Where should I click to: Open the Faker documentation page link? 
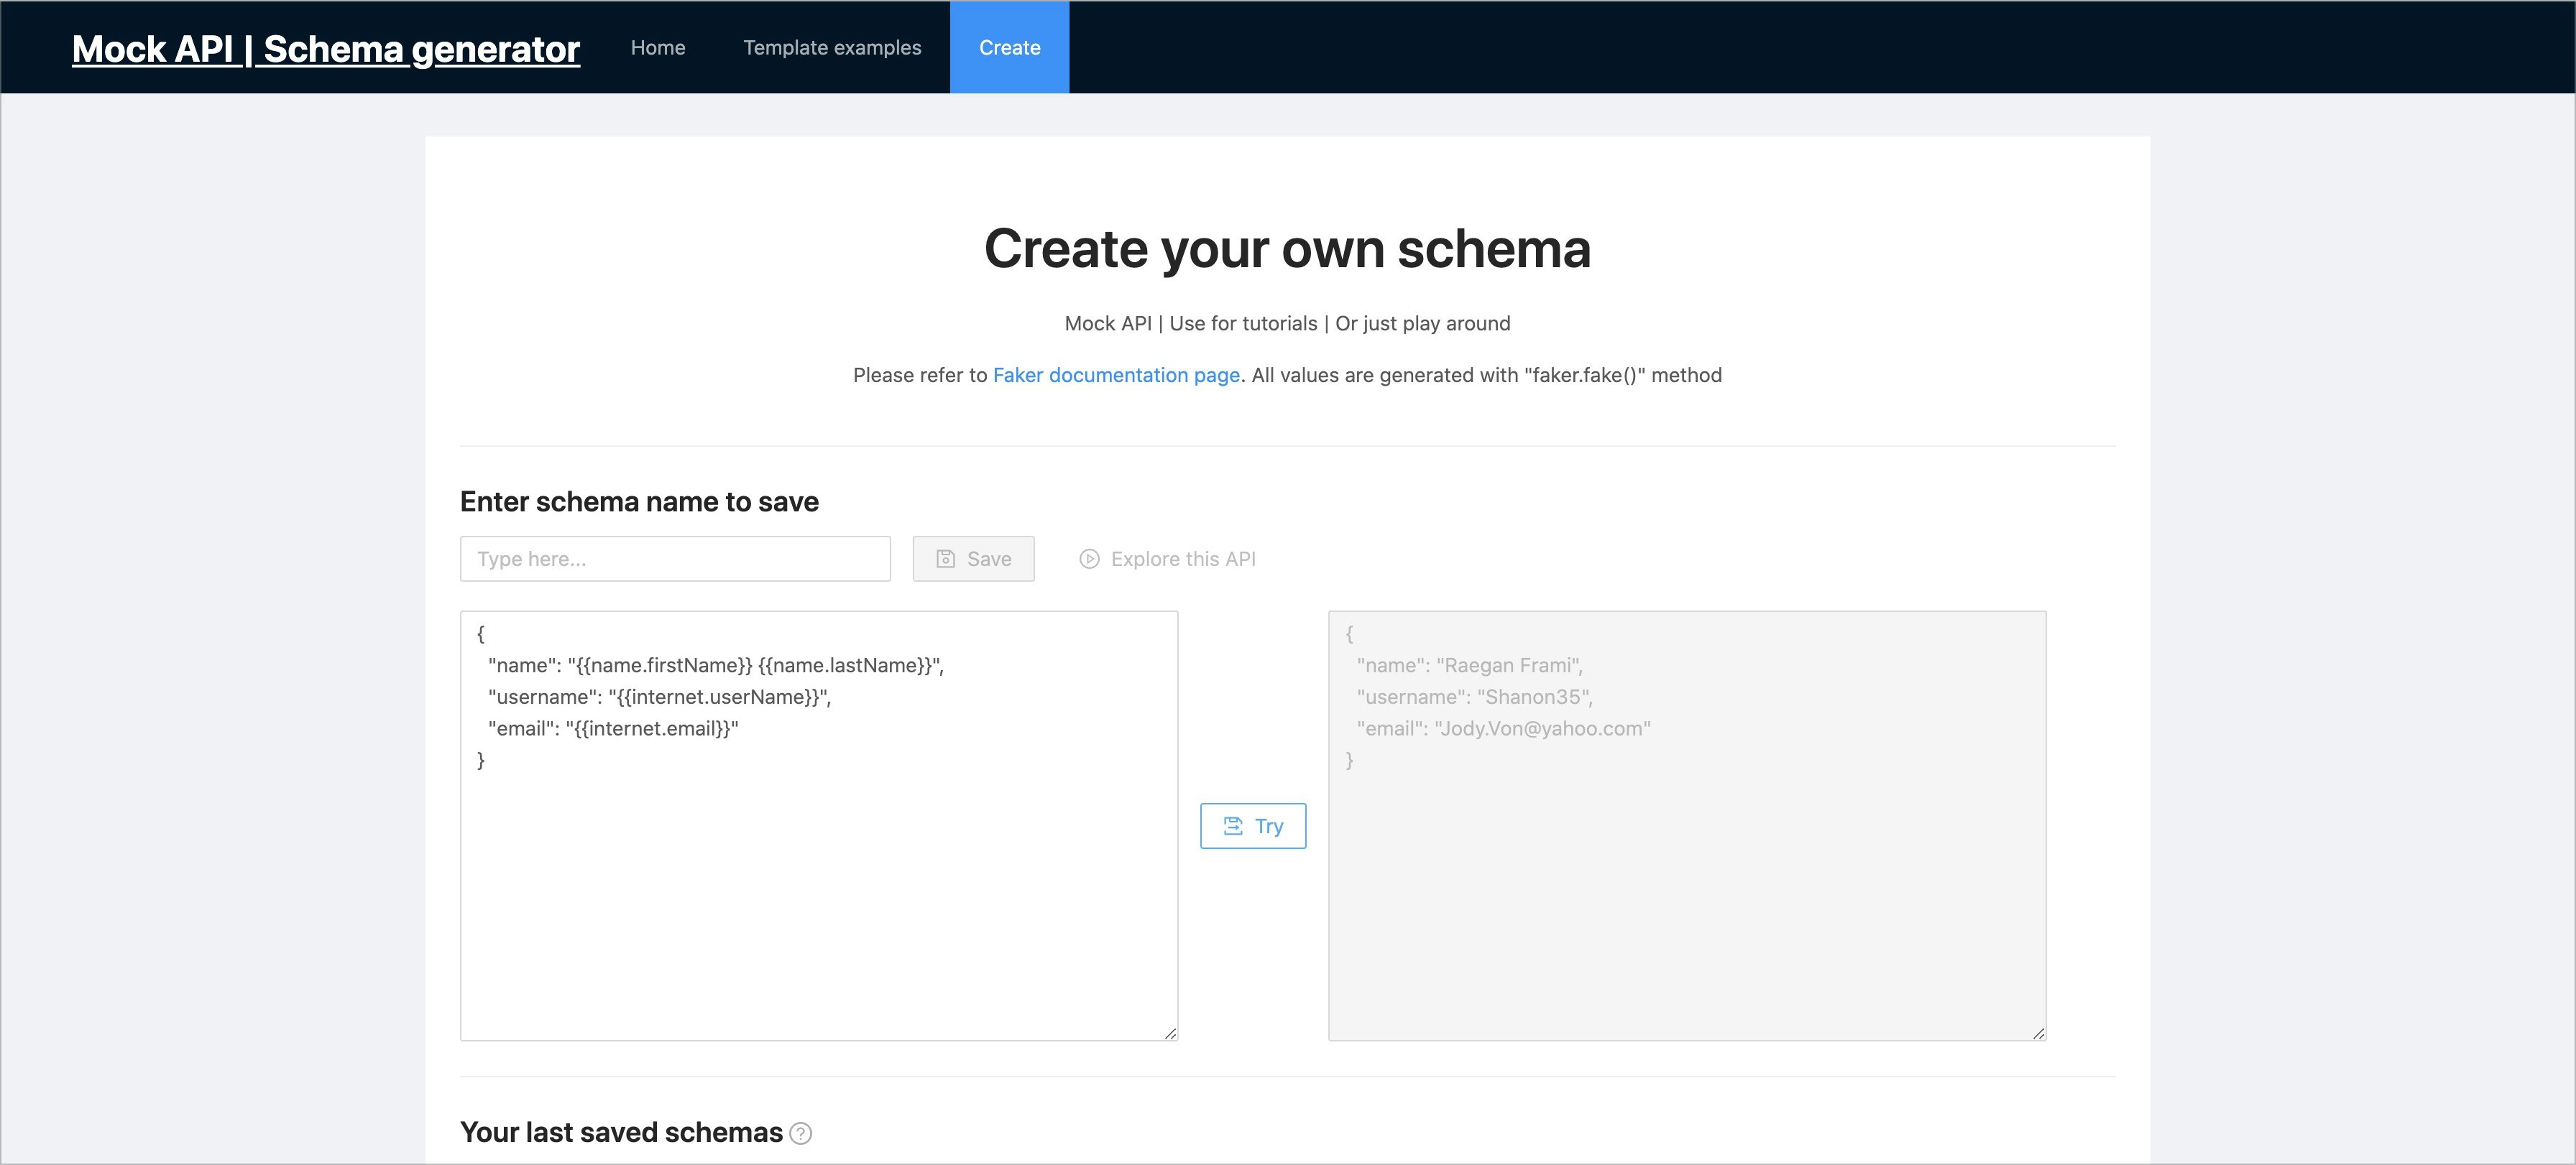[1115, 375]
